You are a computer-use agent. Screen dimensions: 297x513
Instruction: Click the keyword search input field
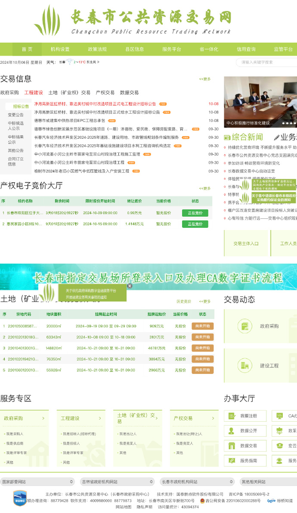(266, 62)
